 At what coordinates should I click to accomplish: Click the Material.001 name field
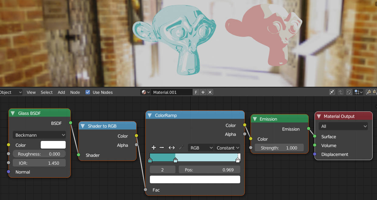(172, 92)
